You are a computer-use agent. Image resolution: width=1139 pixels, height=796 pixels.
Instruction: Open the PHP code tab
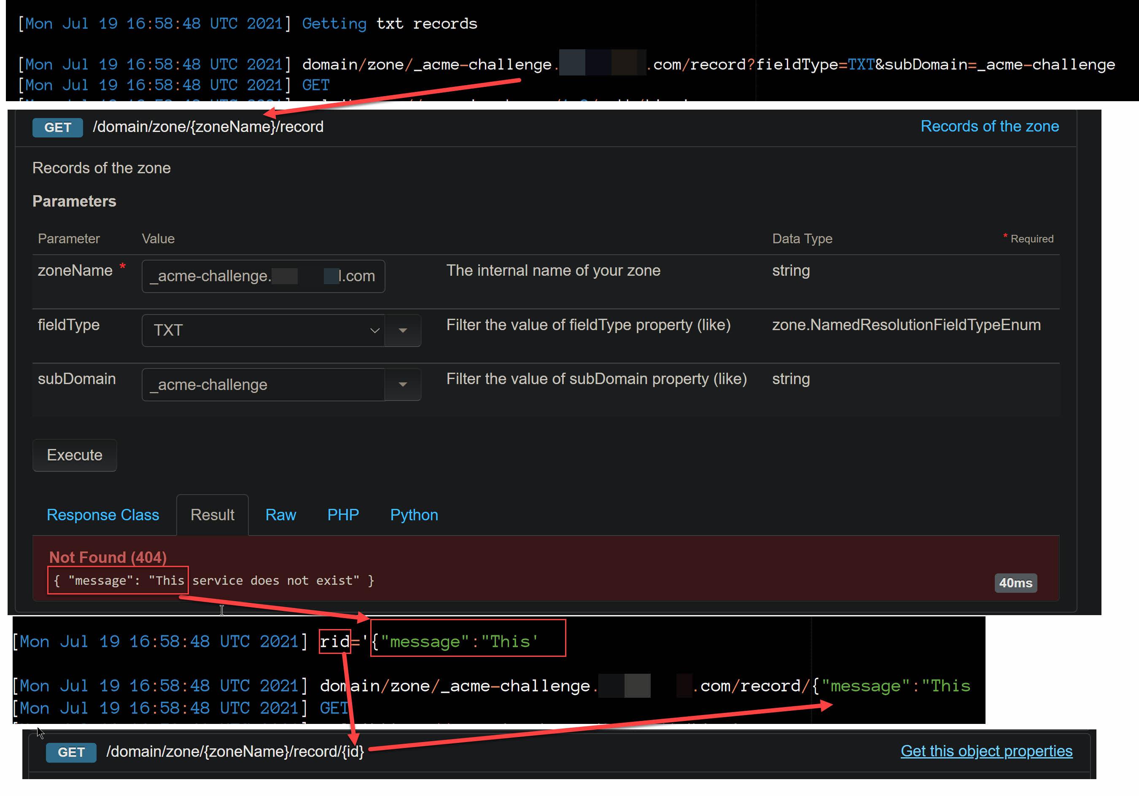tap(343, 515)
